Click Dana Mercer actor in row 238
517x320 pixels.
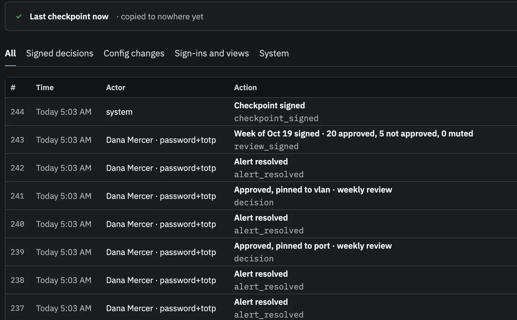coord(161,280)
